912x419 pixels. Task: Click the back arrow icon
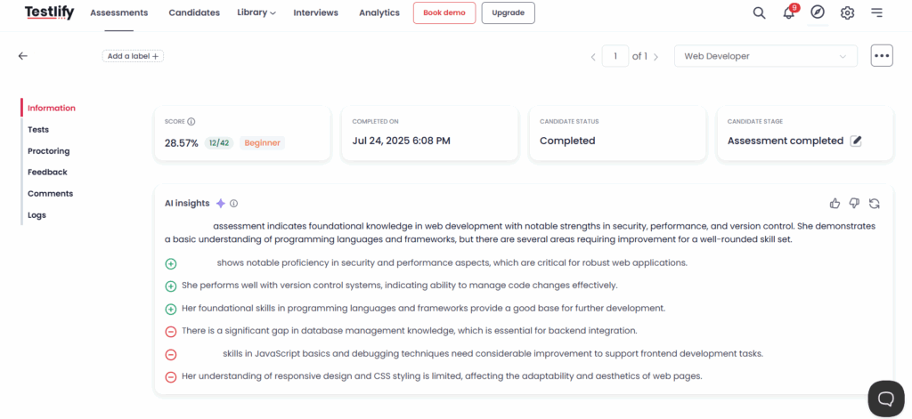click(x=22, y=56)
